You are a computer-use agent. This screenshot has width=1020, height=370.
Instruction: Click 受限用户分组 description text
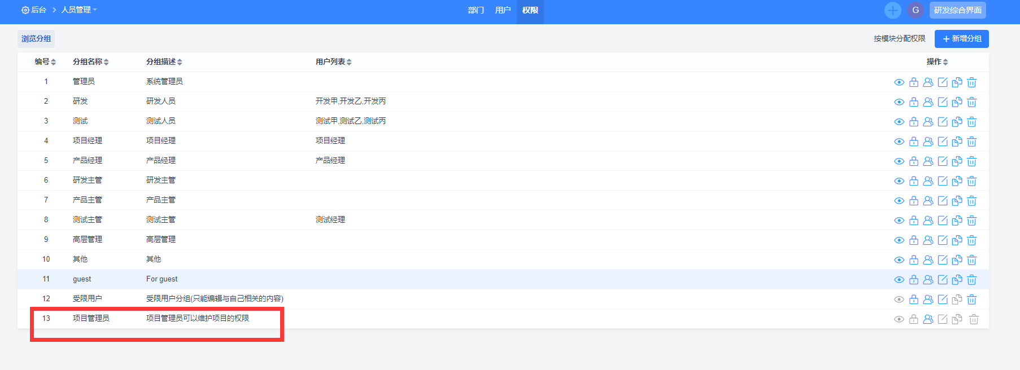click(x=215, y=298)
